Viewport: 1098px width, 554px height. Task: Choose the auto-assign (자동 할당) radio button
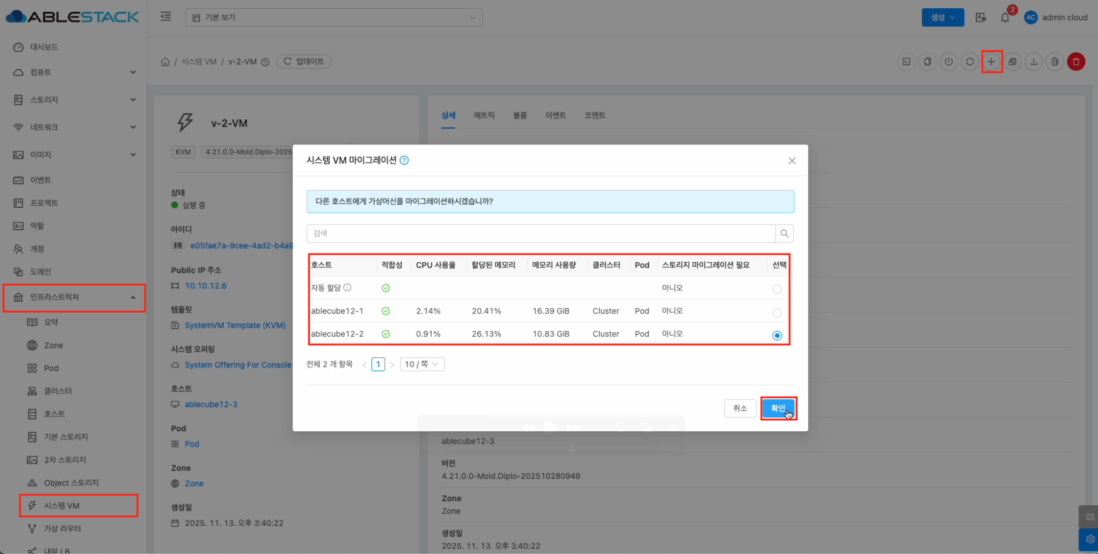click(777, 289)
